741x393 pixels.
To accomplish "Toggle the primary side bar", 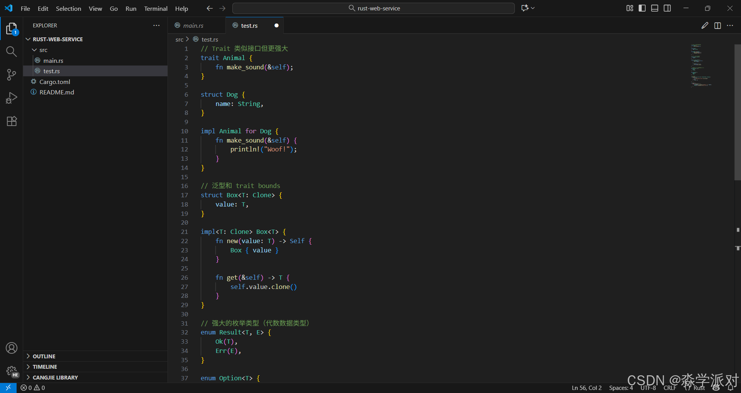I will 642,8.
